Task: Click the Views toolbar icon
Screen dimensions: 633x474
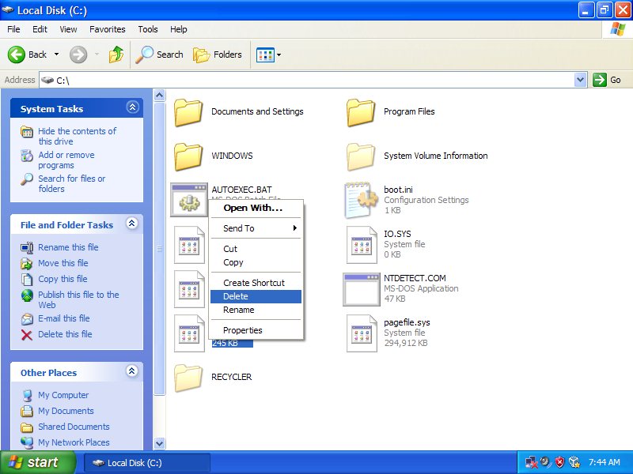Action: [x=265, y=55]
